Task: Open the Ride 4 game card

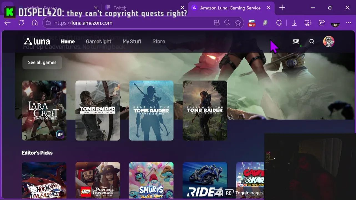Action: (205, 181)
